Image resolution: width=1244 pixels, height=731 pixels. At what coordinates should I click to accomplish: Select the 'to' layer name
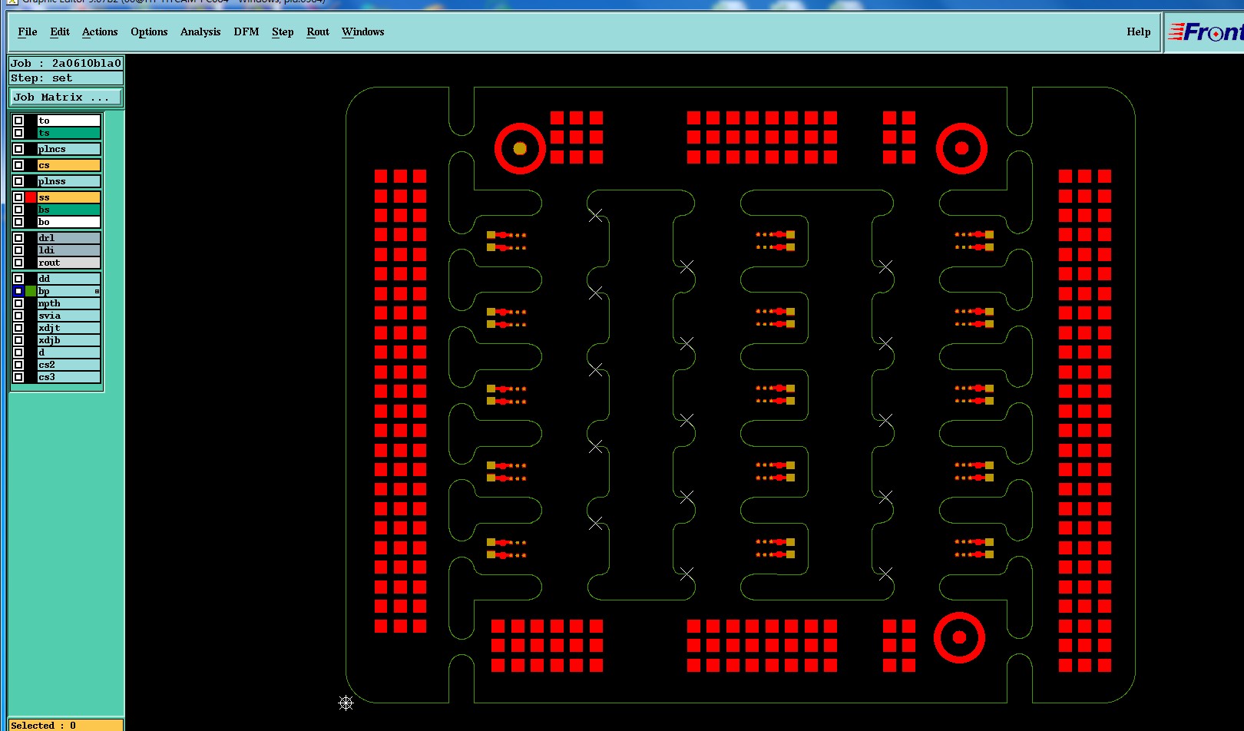click(69, 121)
